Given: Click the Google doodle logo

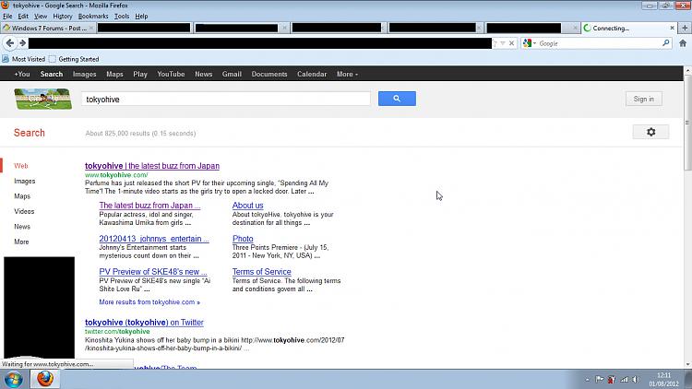Looking at the screenshot, I should (42, 99).
